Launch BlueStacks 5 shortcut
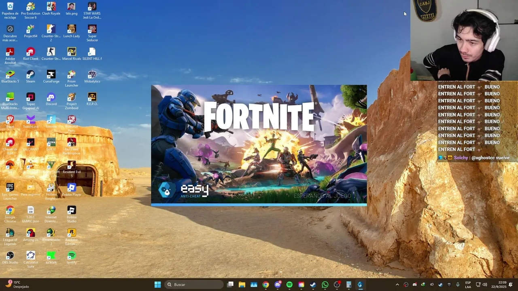This screenshot has width=518, height=291. [x=10, y=77]
